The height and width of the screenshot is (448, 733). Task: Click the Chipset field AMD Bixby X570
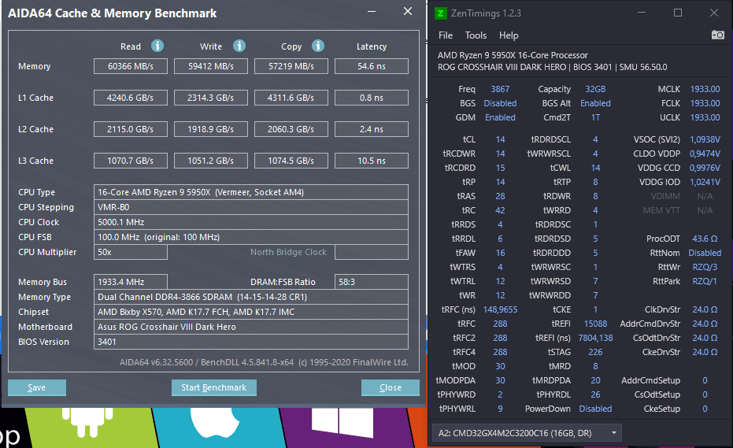pyautogui.click(x=251, y=312)
